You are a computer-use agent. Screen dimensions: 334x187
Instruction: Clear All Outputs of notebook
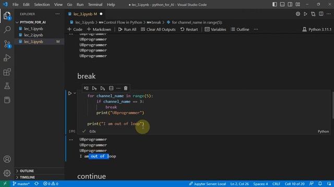pos(158,30)
